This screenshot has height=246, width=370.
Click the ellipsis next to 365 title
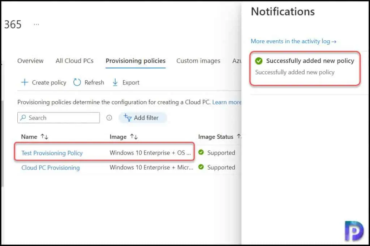36,24
